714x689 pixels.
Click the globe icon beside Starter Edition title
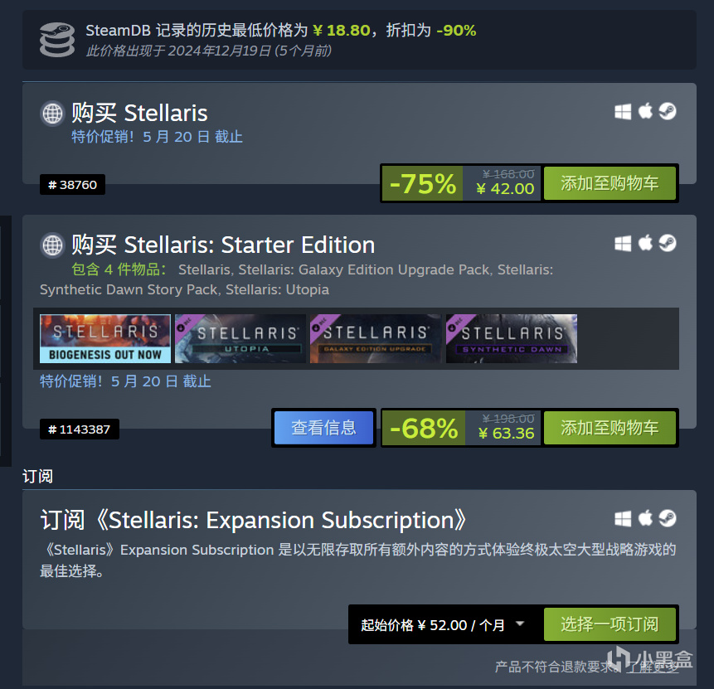[52, 245]
